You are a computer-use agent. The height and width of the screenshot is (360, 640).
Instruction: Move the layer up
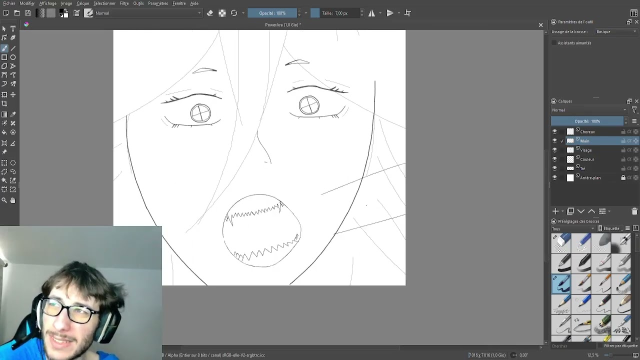[591, 211]
